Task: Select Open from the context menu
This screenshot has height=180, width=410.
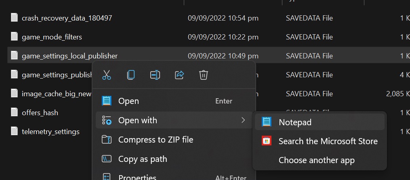Action: point(128,101)
